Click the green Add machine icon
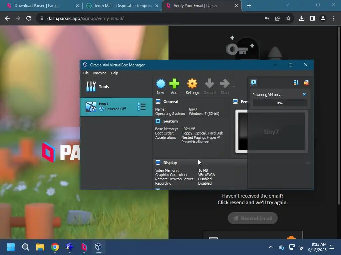 point(174,87)
